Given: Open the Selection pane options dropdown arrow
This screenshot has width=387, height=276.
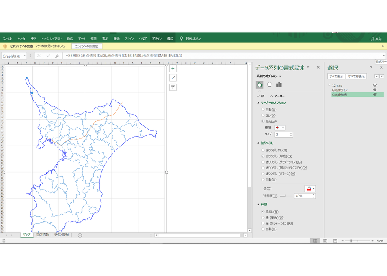Looking at the screenshot, I should click(371, 67).
